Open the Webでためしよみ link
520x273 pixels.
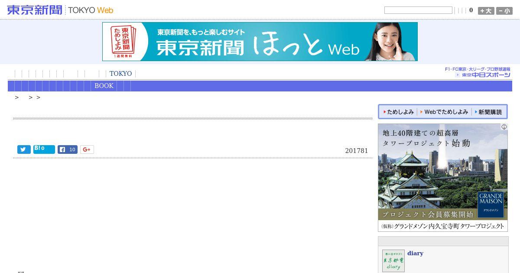point(444,112)
